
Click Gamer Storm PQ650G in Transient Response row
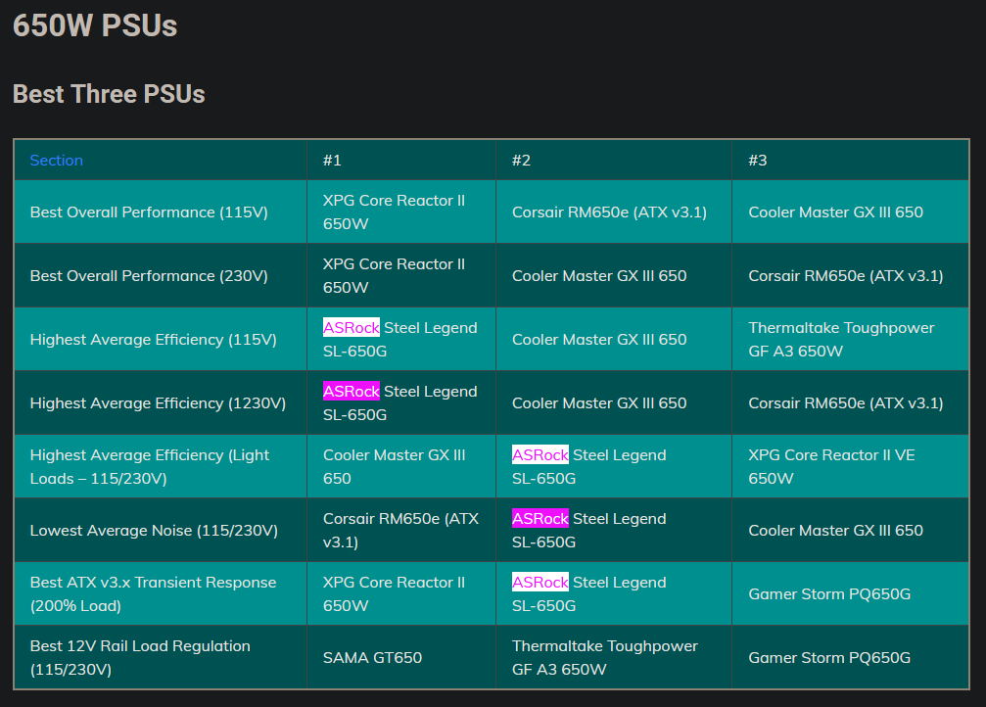coord(829,593)
